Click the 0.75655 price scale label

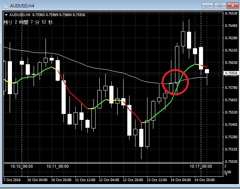tap(231, 100)
